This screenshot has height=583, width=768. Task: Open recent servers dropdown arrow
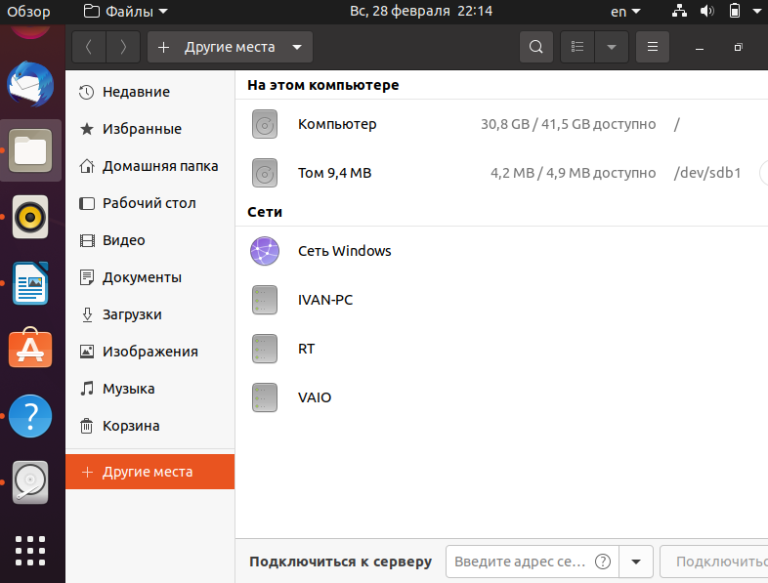click(636, 562)
